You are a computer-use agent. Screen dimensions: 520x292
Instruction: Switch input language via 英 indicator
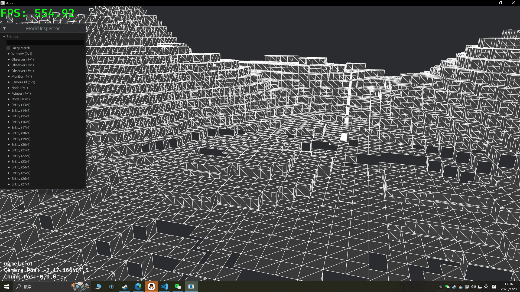pyautogui.click(x=486, y=287)
